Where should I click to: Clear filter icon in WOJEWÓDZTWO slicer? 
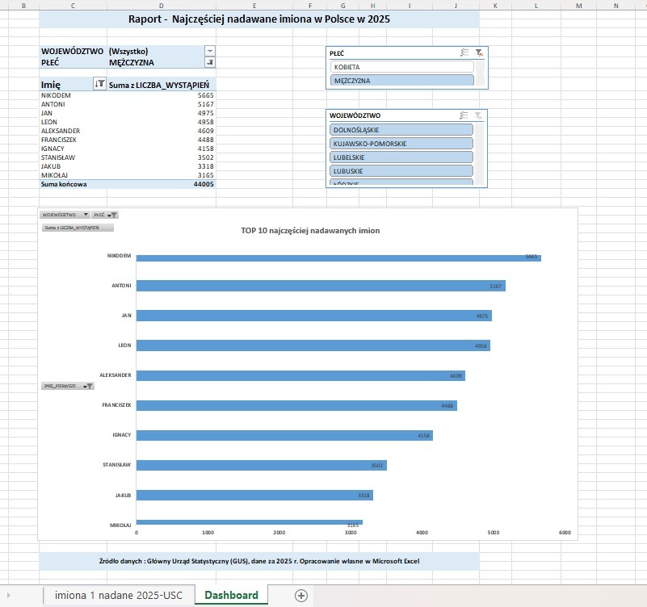(x=478, y=115)
